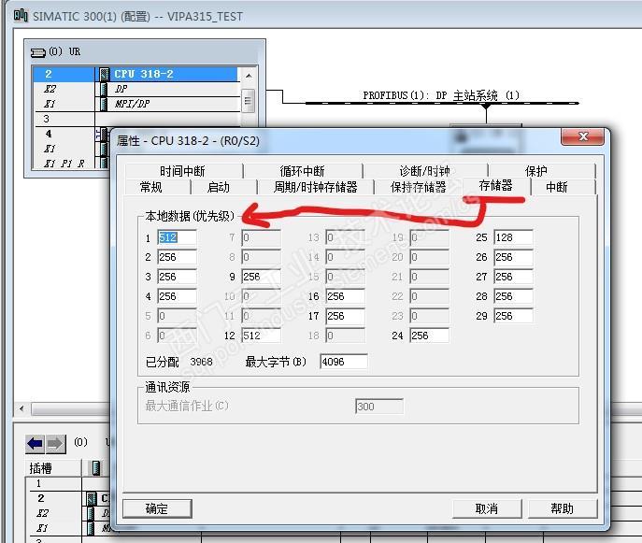Close the CPU 318-2 properties dialog
The image size is (642, 543).
(582, 136)
